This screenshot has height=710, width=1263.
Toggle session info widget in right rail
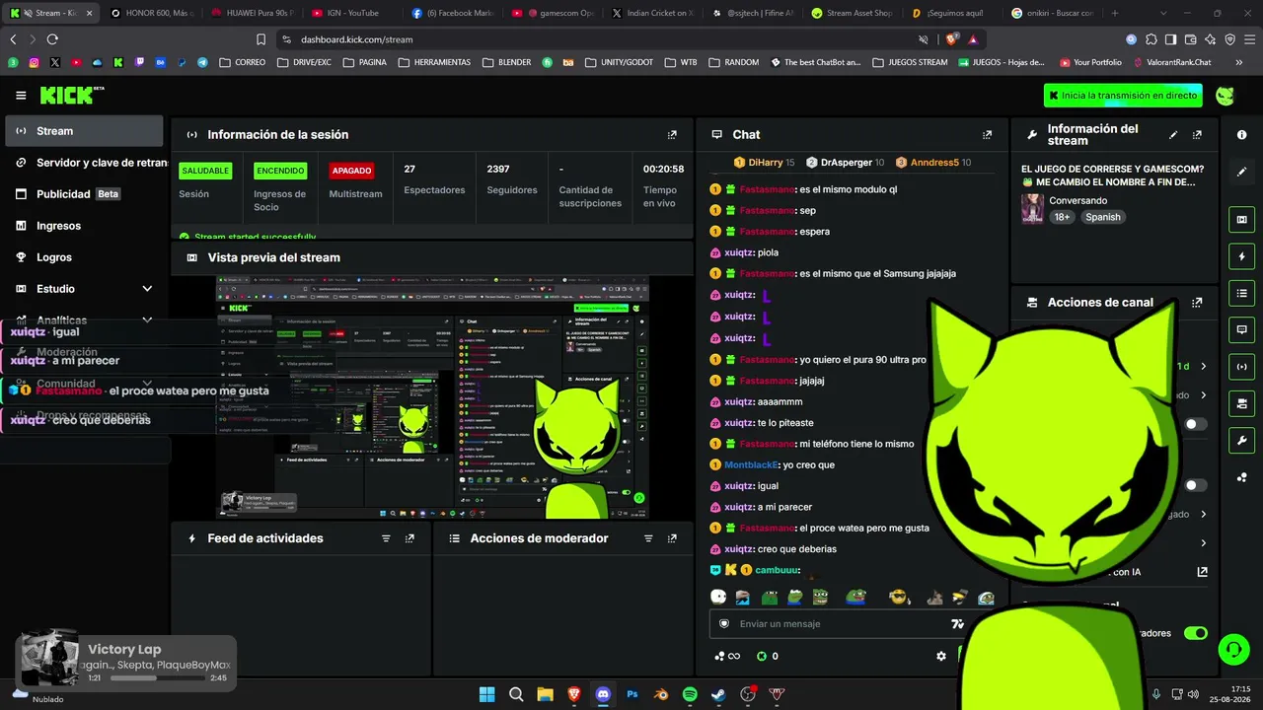point(1241,367)
